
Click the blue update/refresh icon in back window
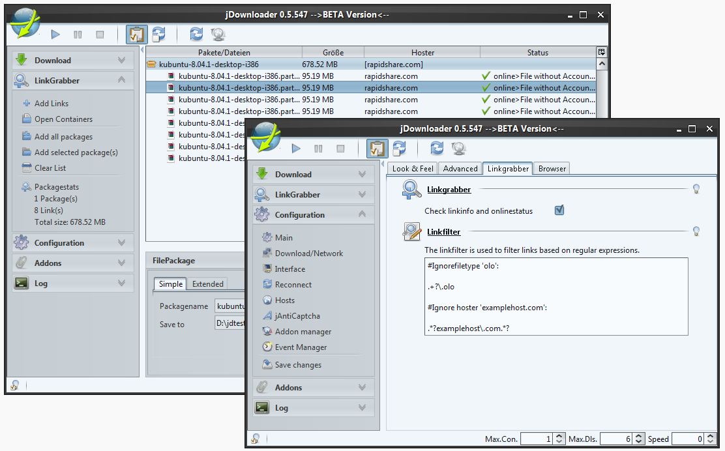coord(196,34)
